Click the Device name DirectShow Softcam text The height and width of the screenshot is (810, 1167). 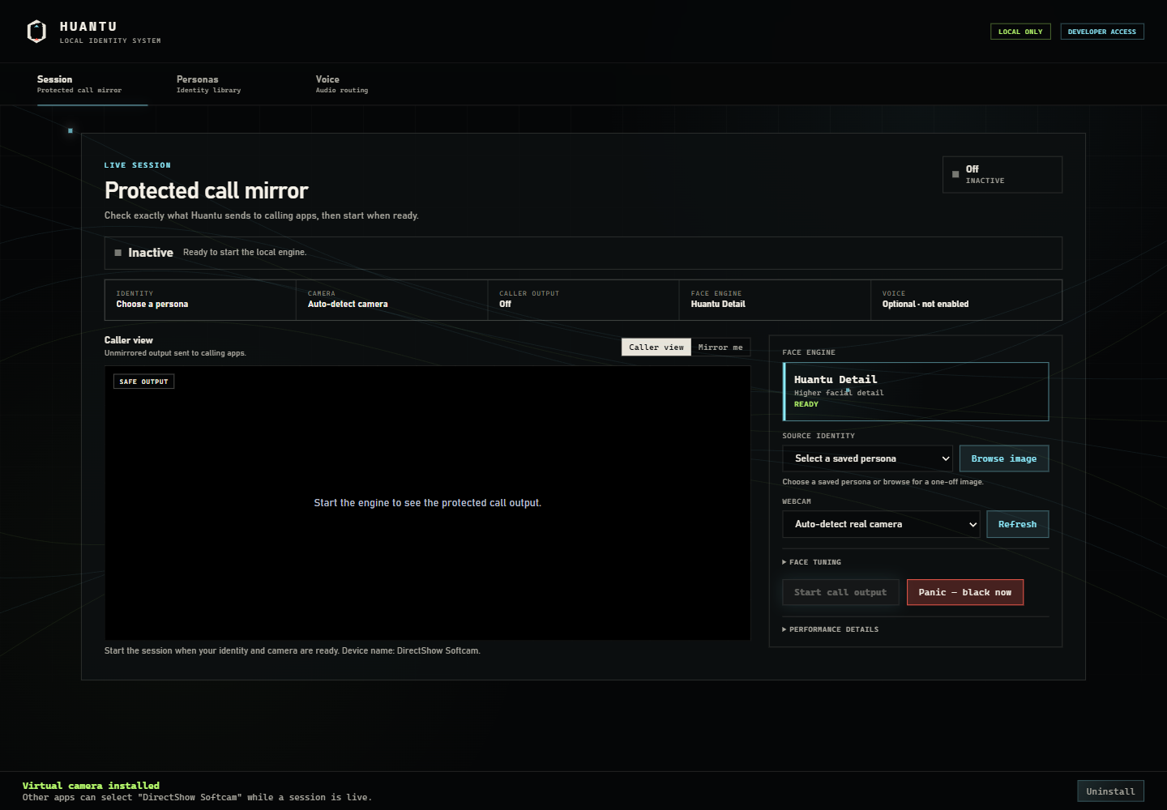(411, 650)
